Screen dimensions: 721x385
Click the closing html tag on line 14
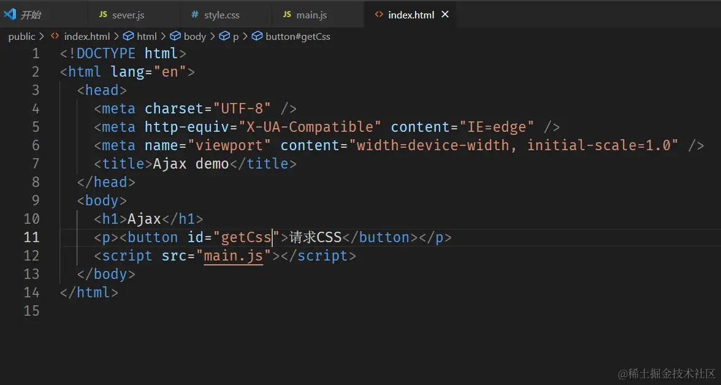pos(90,292)
